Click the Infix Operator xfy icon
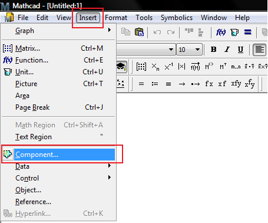The image size is (268, 223). click(236, 84)
